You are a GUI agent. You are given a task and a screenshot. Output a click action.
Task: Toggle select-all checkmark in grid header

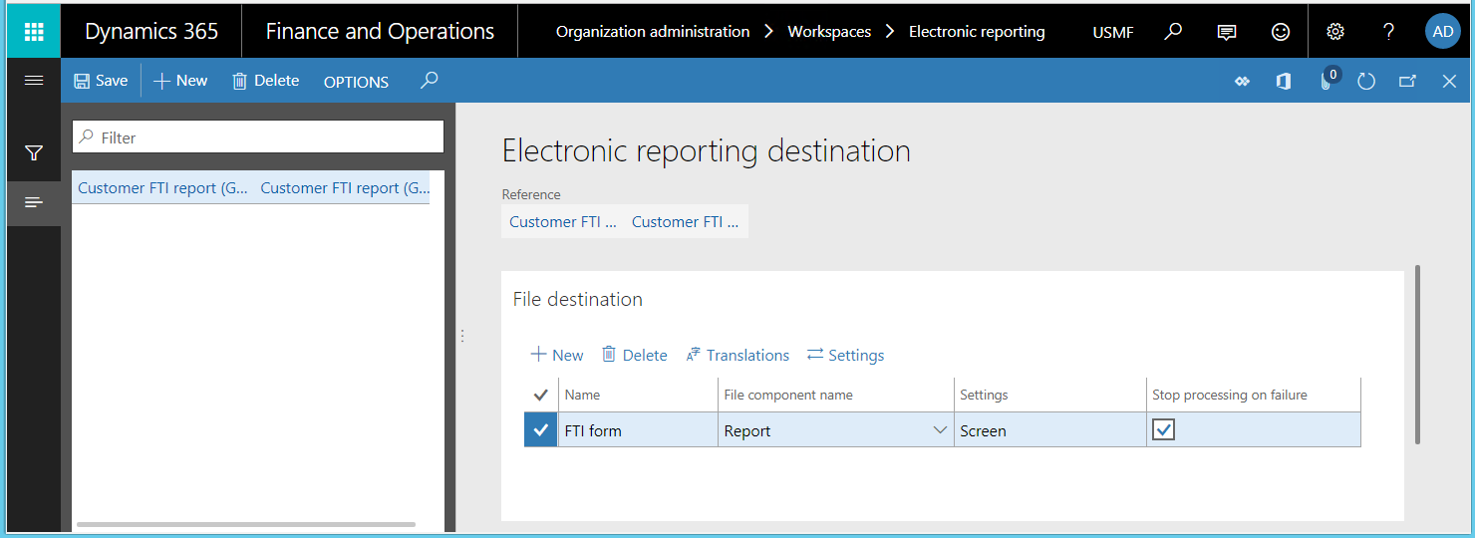point(541,395)
